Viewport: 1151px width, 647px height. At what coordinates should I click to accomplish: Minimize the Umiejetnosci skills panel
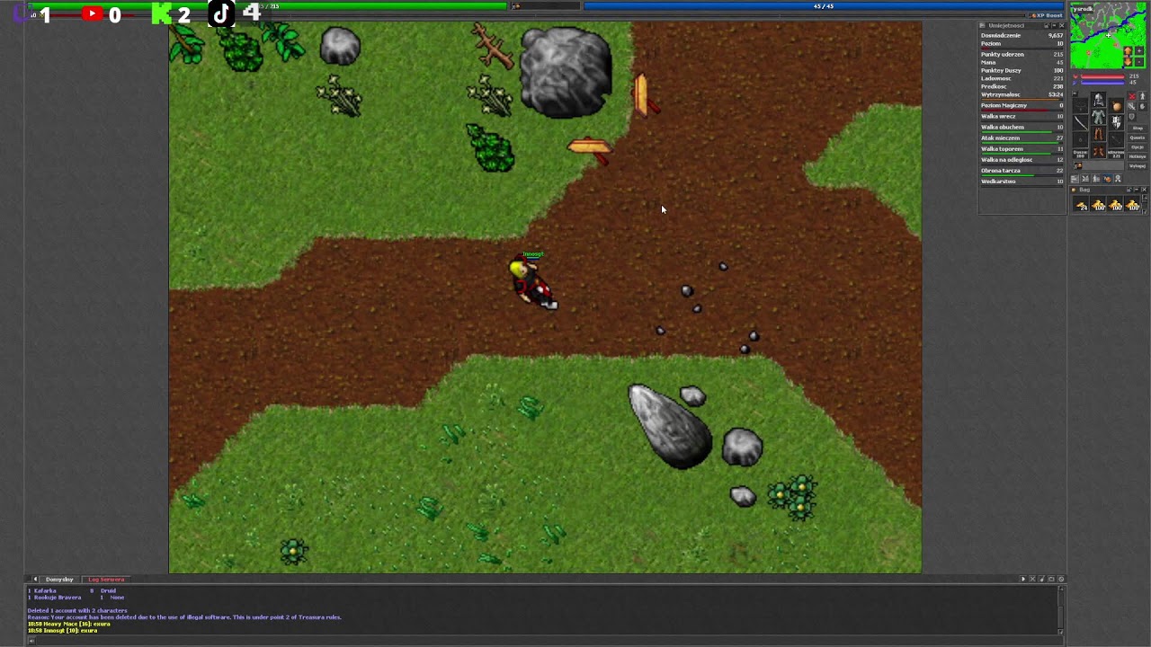pyautogui.click(x=1054, y=25)
